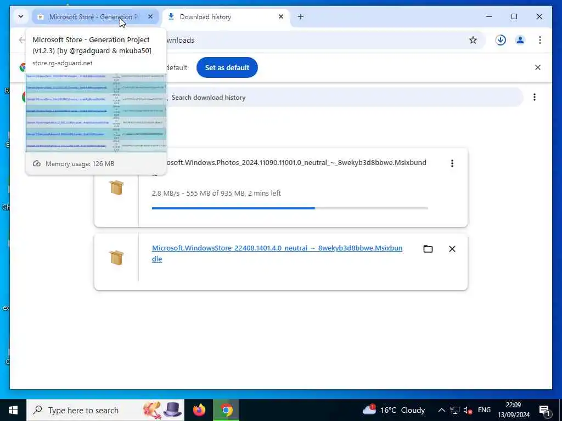562x421 pixels.
Task: Open the weather widget showing 16°C Cloudy
Action: point(394,410)
